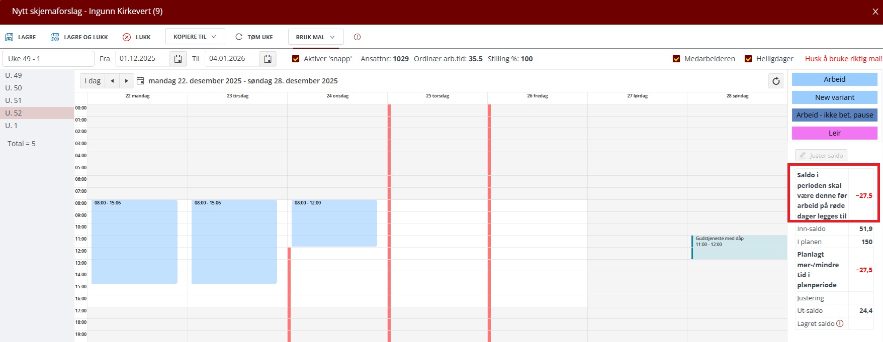Open the date range picker for the week
The width and height of the screenshot is (883, 342).
[x=141, y=81]
